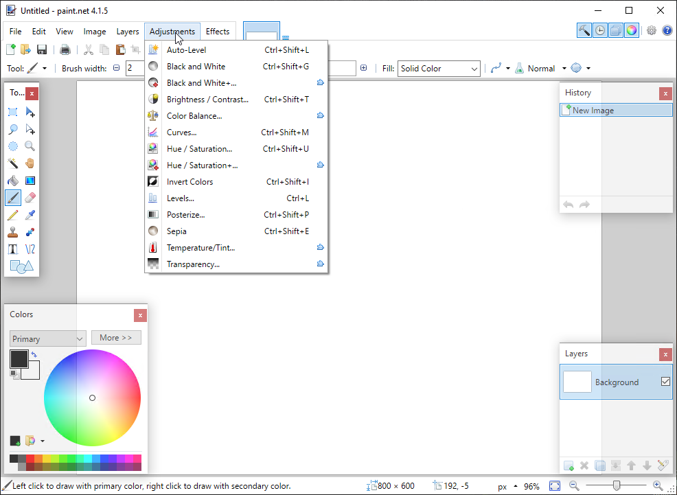Close the History panel
The image size is (677, 495).
(x=665, y=93)
